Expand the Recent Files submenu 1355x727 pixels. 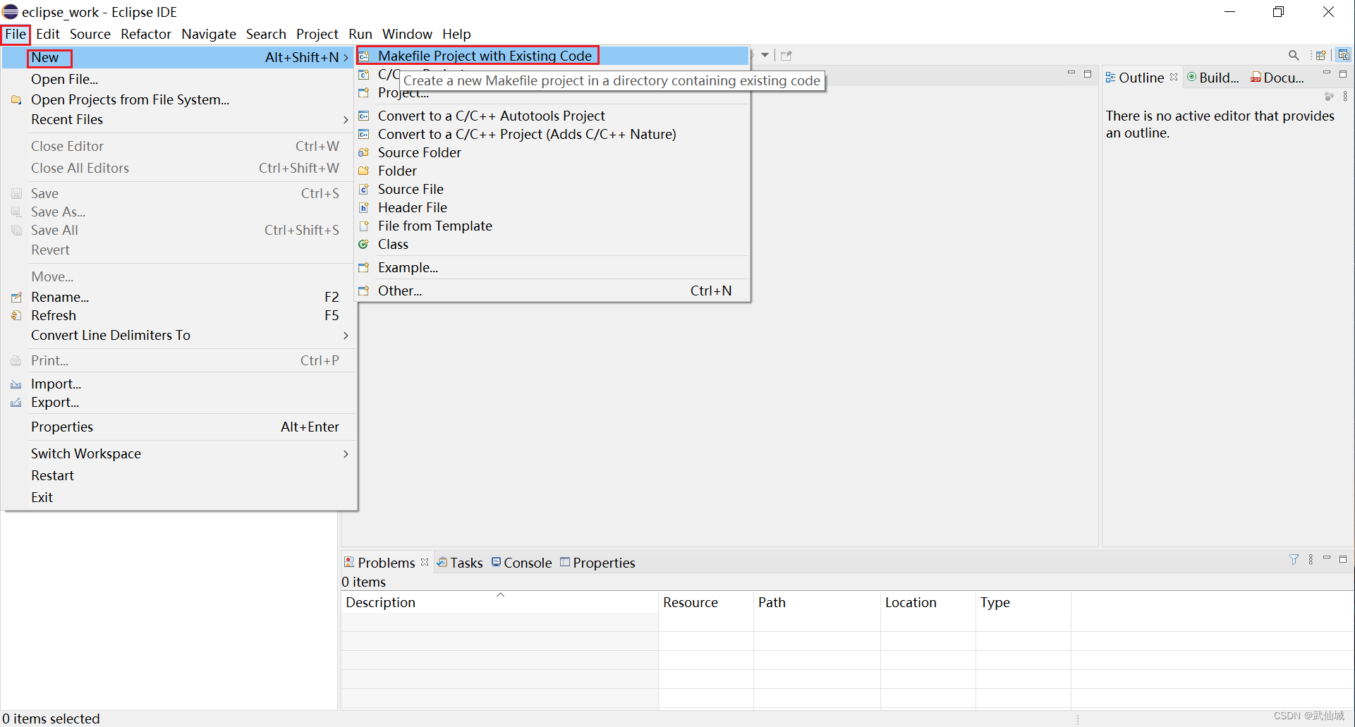(178, 119)
